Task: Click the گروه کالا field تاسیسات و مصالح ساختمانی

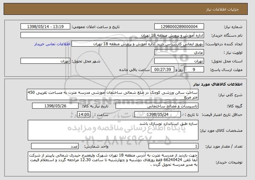Action: click(157, 106)
